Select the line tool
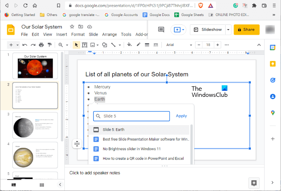Image resolution: width=281 pixels, height=191 pixels. point(113,45)
